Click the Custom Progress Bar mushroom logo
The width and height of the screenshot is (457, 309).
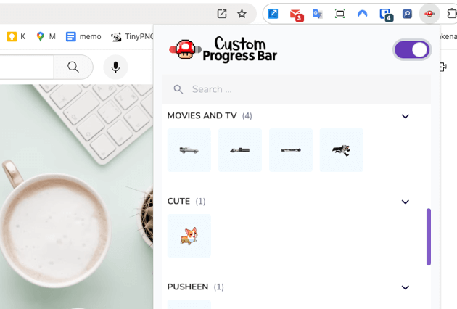185,49
